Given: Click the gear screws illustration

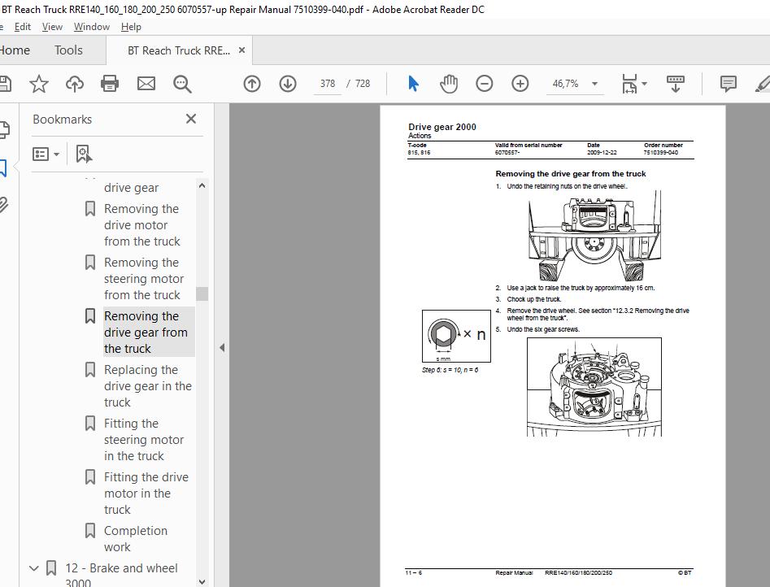Looking at the screenshot, I should pyautogui.click(x=594, y=387).
